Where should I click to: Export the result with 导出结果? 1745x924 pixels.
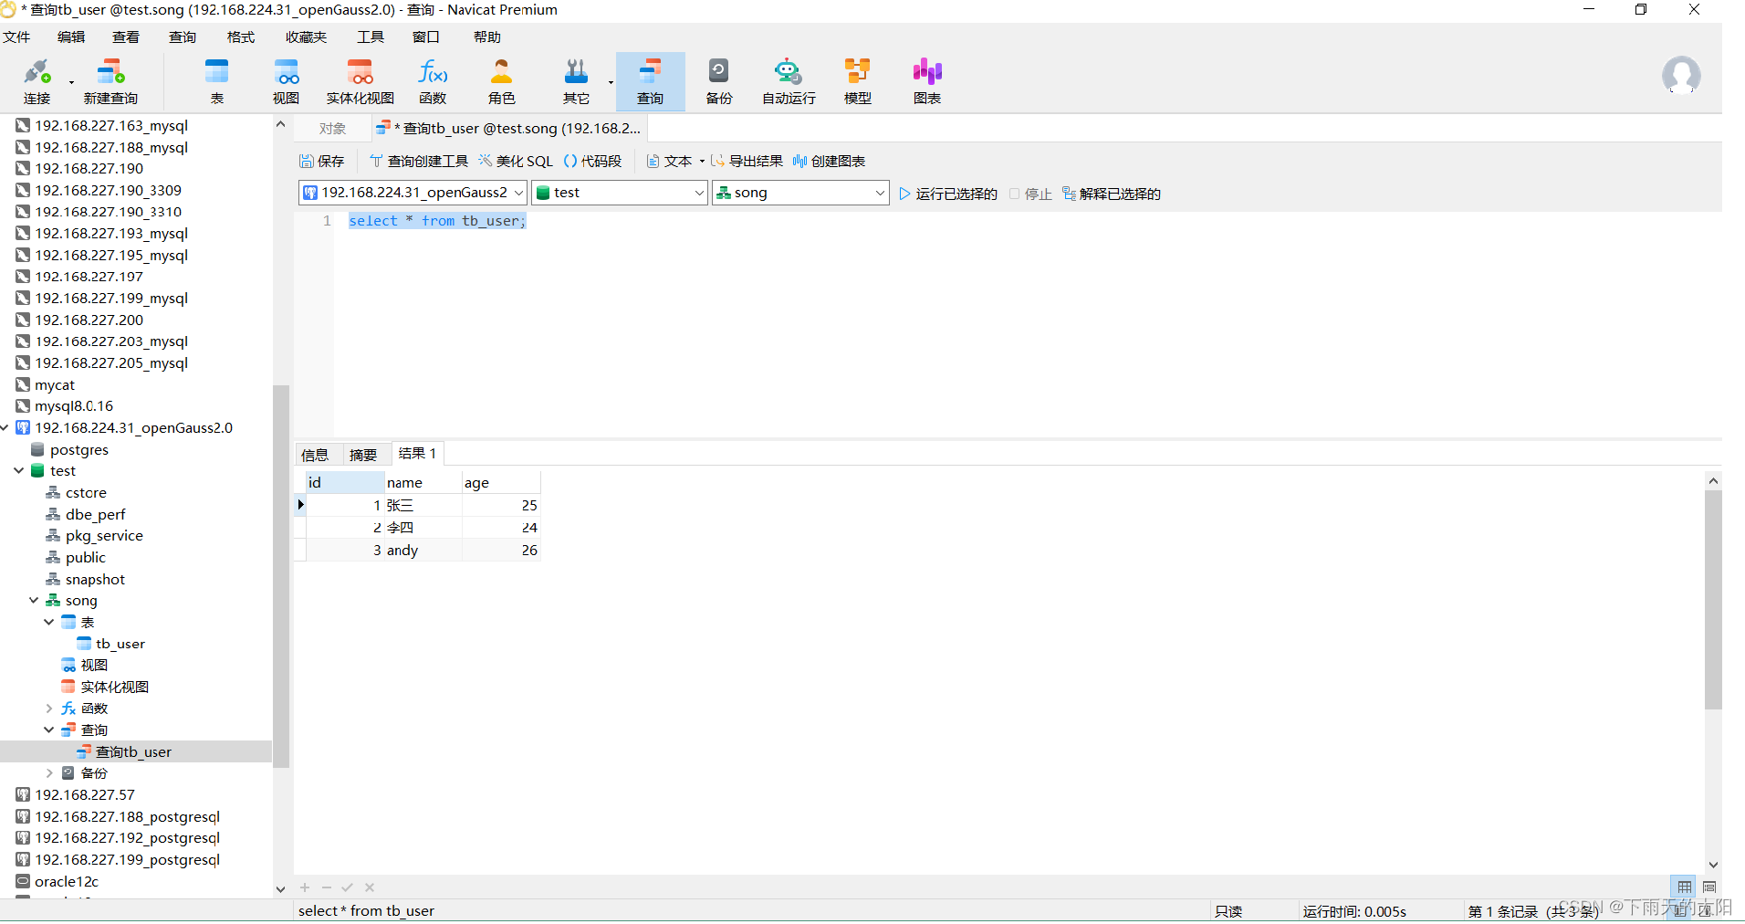point(747,162)
